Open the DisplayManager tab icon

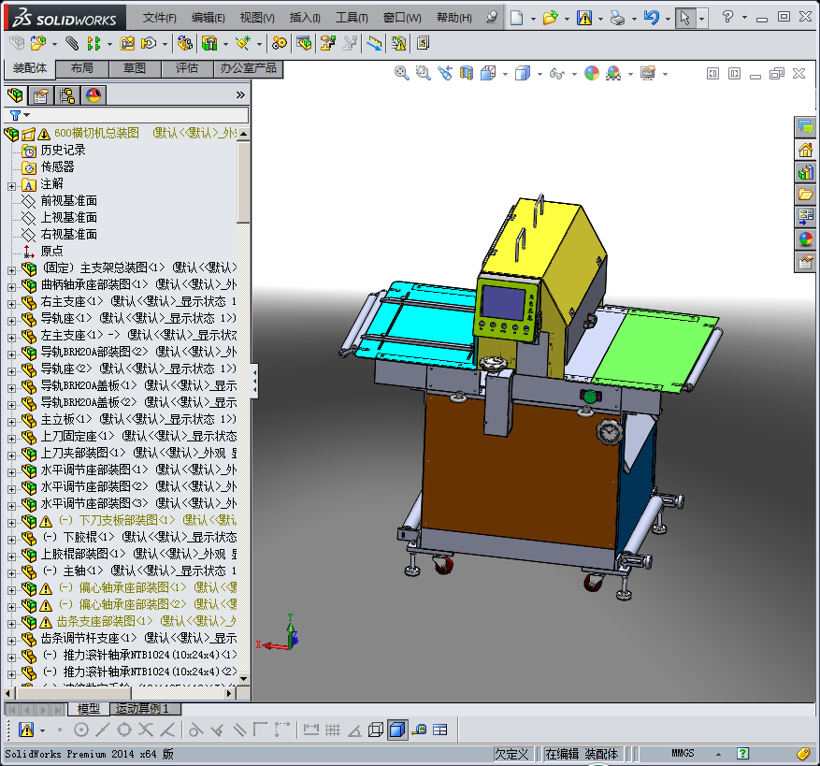tap(94, 95)
